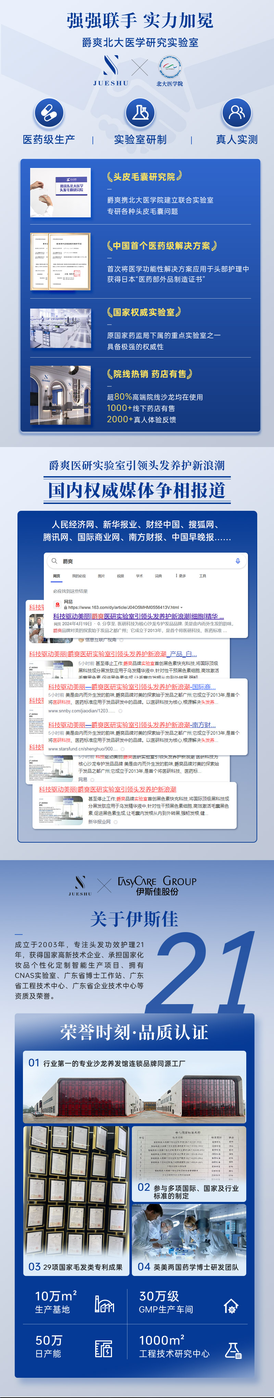Click the www.snnby.com/jiaodian URL text

click(82, 710)
